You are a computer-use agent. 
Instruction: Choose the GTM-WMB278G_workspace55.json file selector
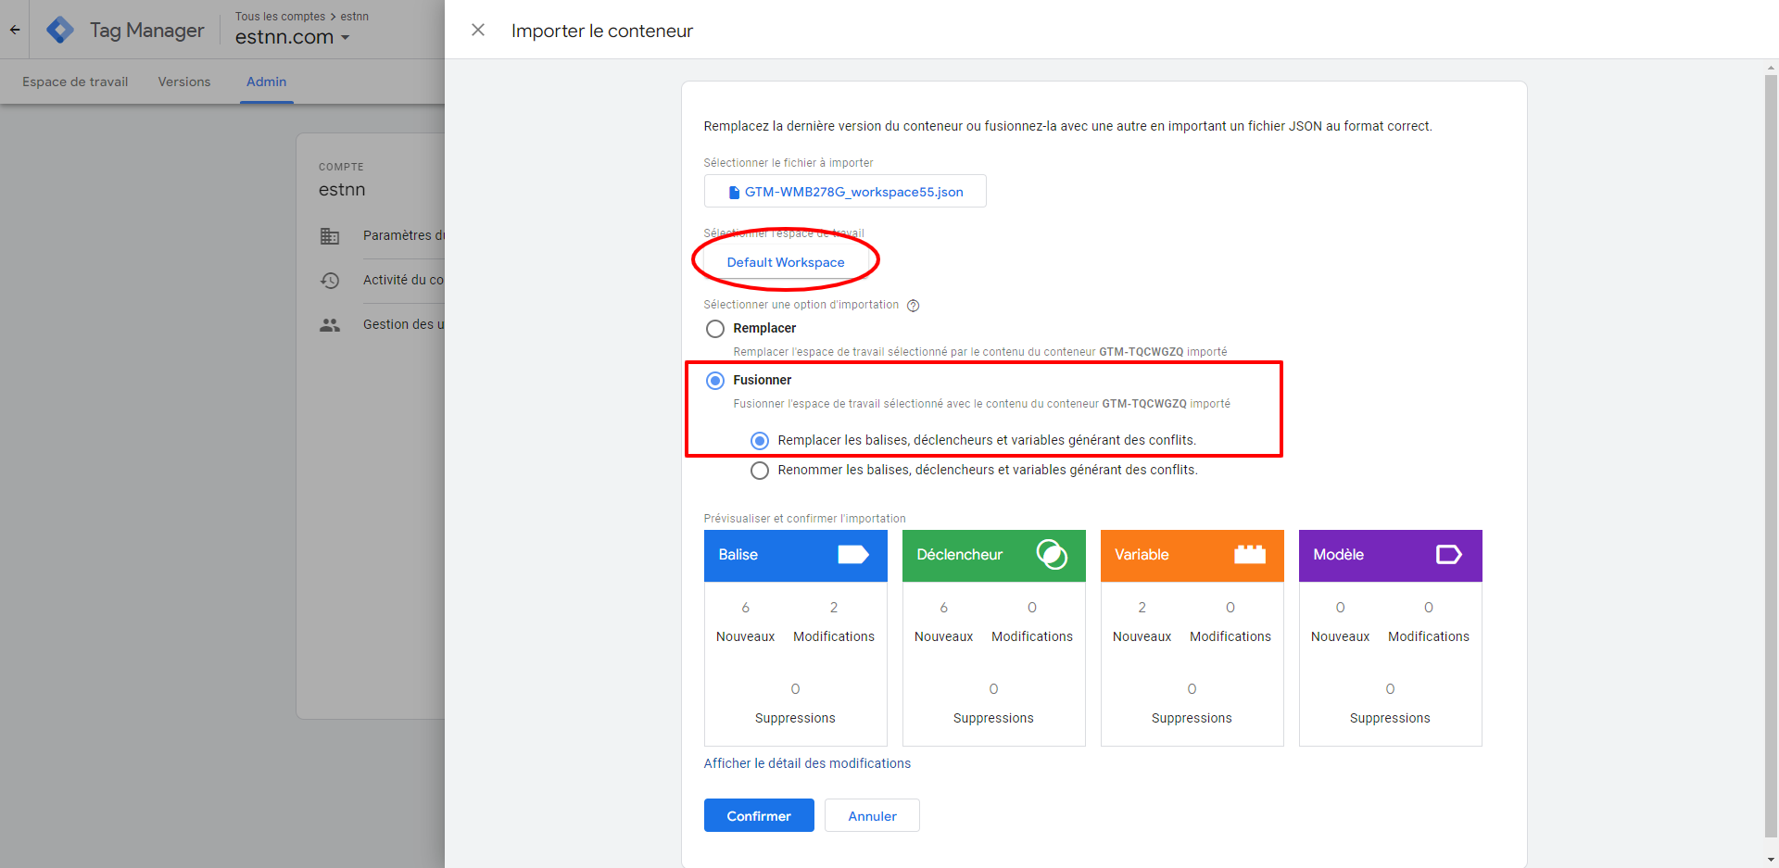[845, 192]
